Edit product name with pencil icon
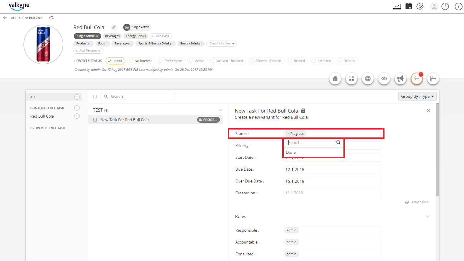Image resolution: width=464 pixels, height=261 pixels. point(114,27)
